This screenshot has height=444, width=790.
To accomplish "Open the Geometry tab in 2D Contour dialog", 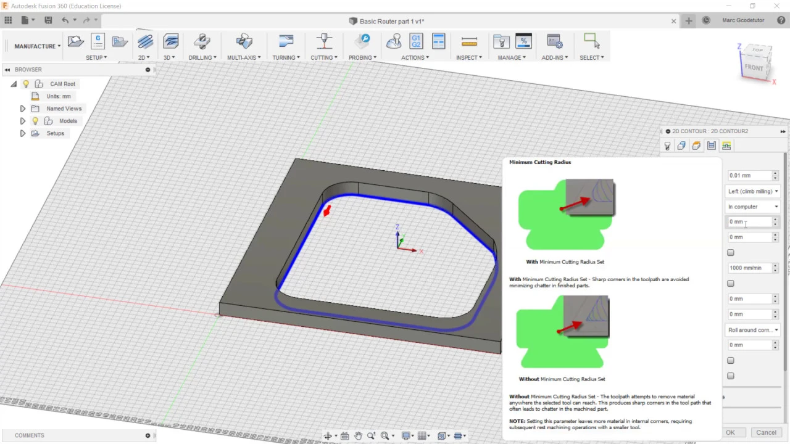I will [681, 146].
